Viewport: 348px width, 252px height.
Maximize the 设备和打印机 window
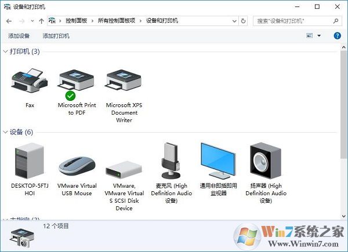tap(317, 6)
